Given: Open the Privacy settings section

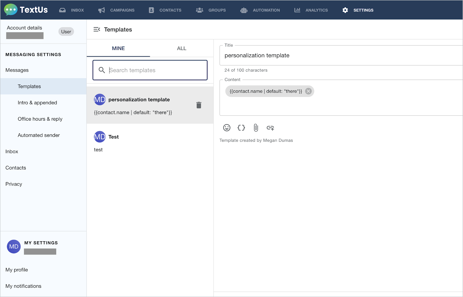Looking at the screenshot, I should (14, 184).
